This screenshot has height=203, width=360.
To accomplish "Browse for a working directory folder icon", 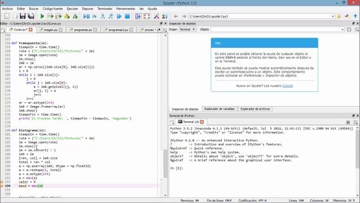I will 339,16.
